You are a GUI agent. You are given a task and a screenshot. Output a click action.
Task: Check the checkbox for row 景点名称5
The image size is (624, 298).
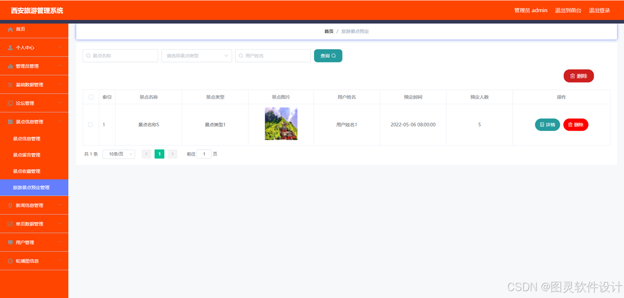point(91,125)
